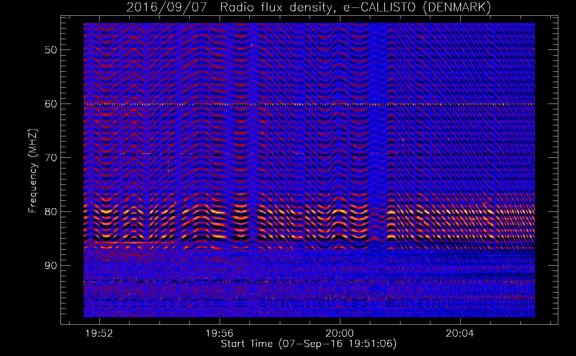Click the 50 frequency tick label
The height and width of the screenshot is (356, 576).
point(51,50)
